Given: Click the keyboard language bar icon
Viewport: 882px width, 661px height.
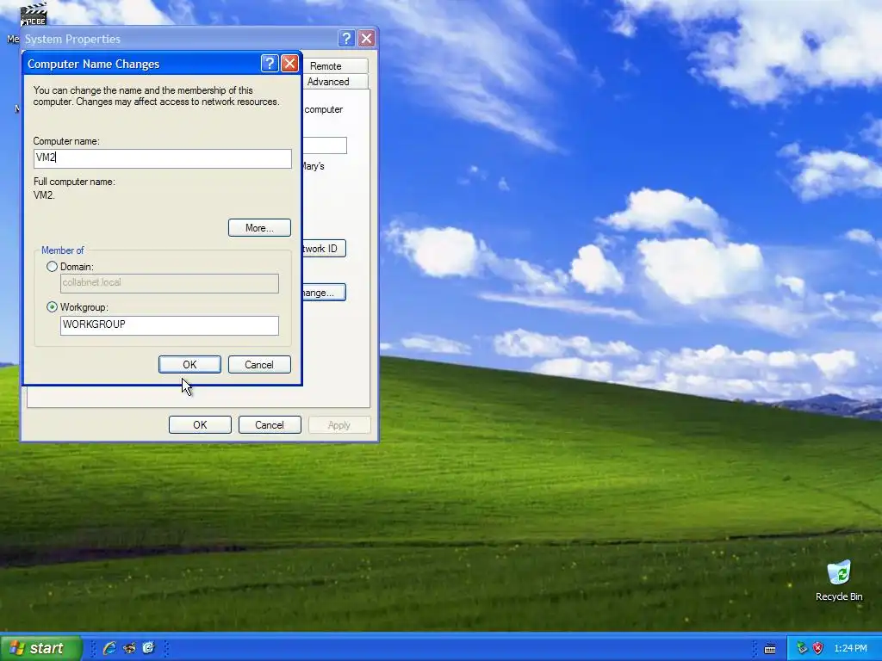Looking at the screenshot, I should tap(770, 649).
